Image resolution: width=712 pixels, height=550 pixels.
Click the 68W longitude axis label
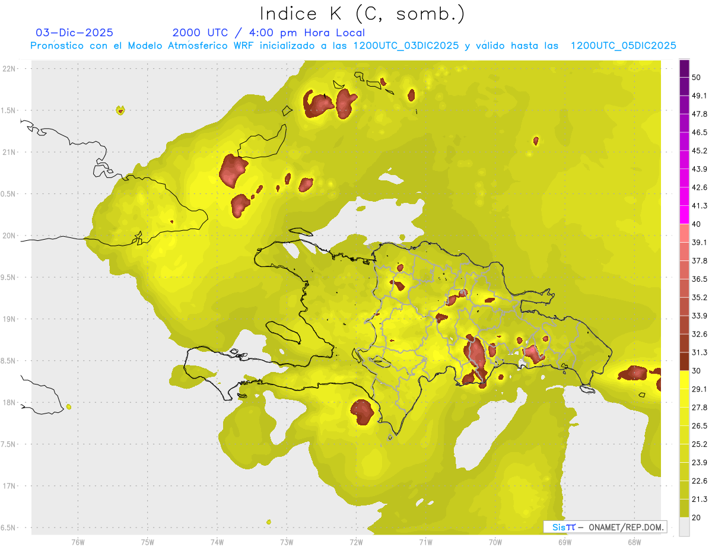(634, 542)
